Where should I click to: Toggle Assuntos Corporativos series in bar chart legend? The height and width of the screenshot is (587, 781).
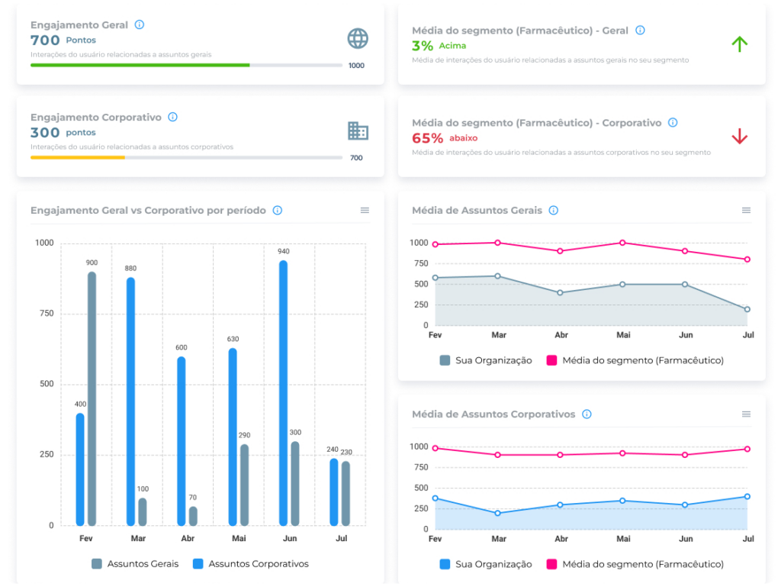[x=250, y=564]
